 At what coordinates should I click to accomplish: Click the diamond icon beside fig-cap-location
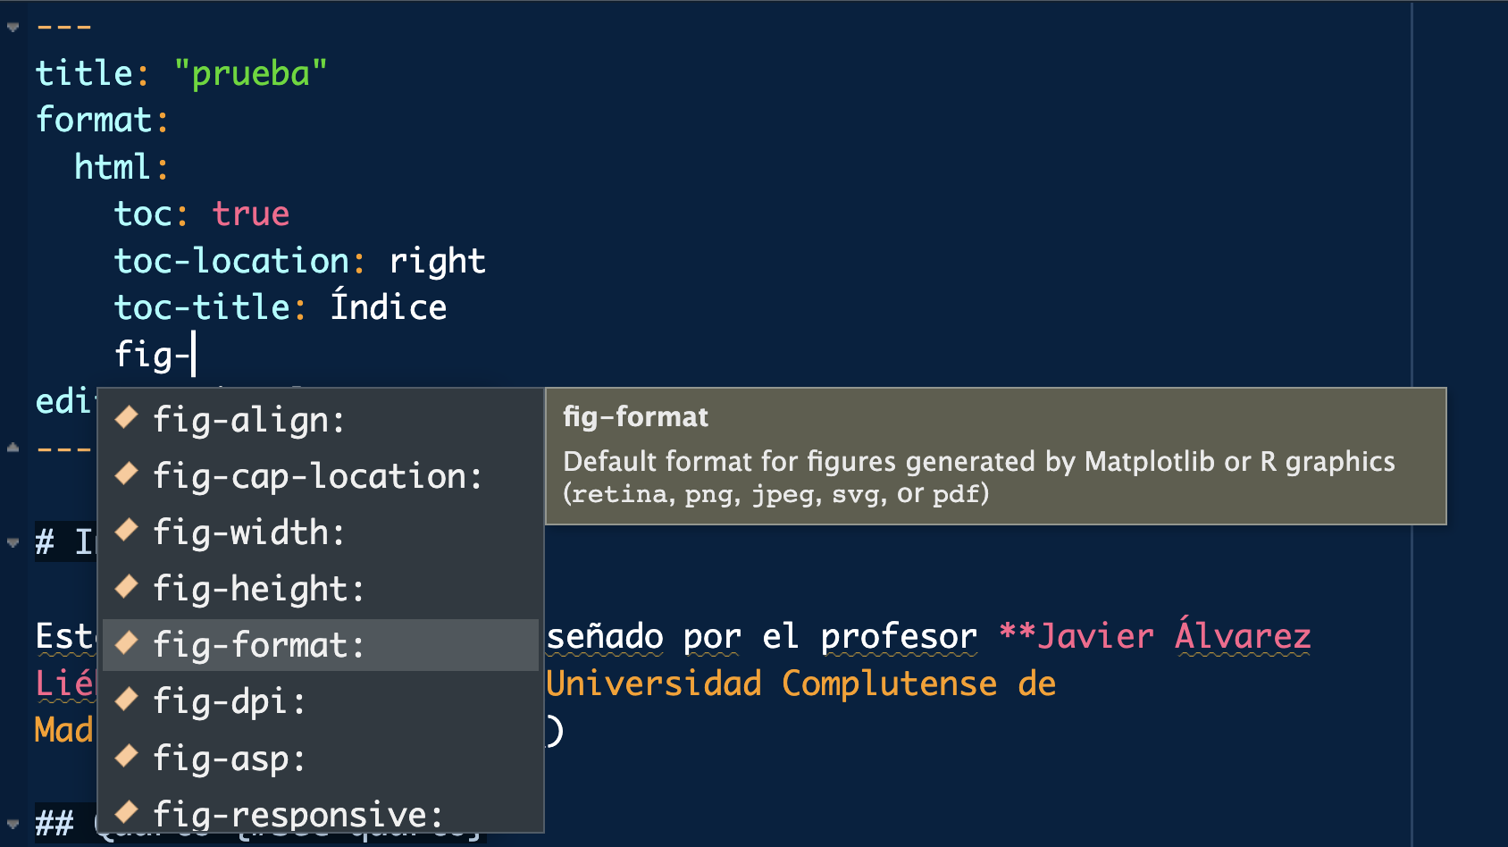click(127, 474)
